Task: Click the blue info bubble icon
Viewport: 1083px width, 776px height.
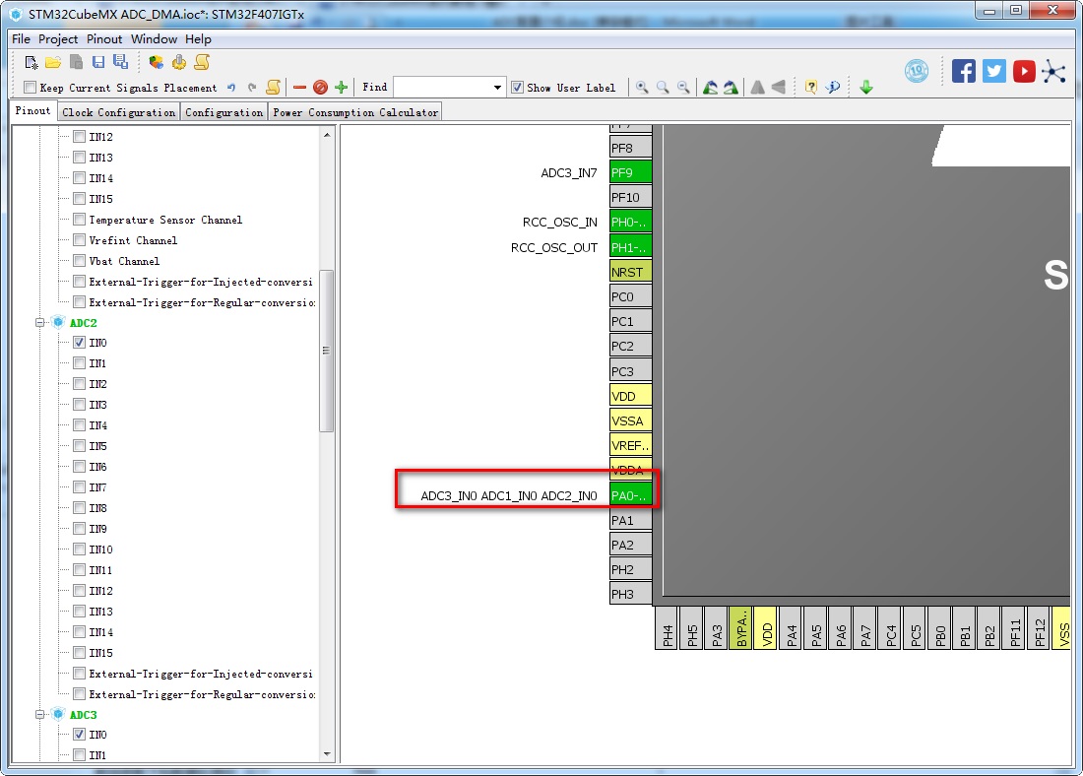Action: click(833, 87)
